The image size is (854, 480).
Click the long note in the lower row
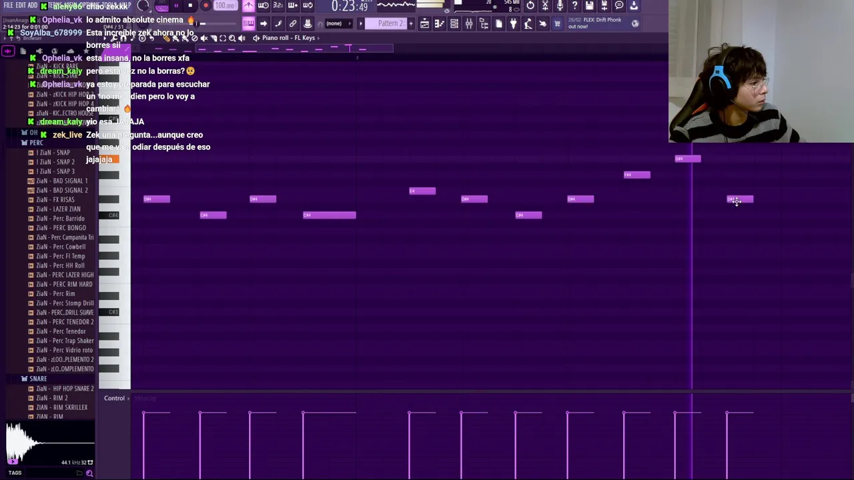click(330, 215)
